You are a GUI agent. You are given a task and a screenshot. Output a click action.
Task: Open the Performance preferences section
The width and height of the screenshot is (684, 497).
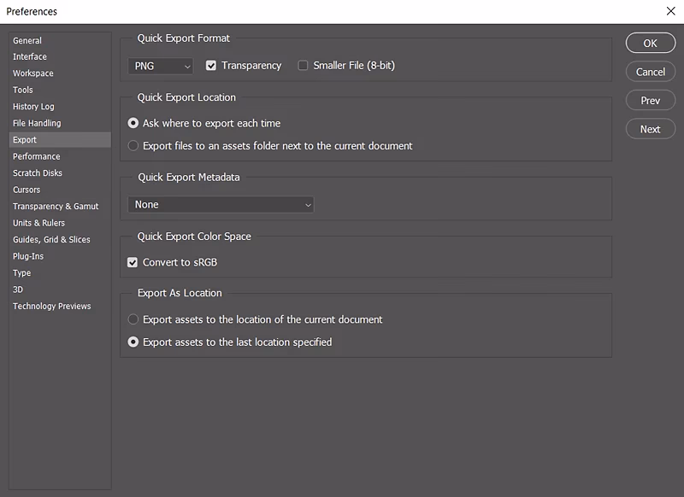click(37, 156)
